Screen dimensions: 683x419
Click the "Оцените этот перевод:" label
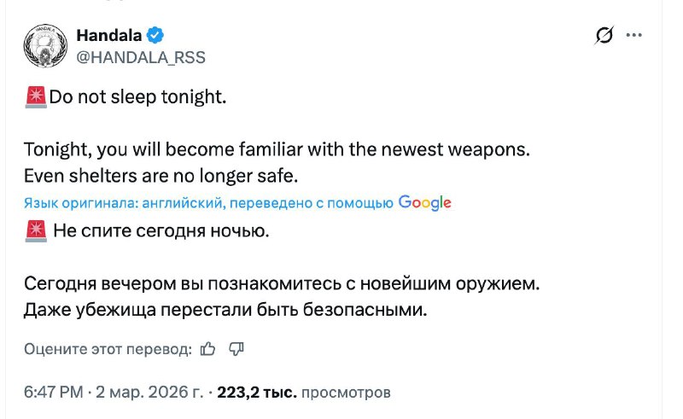(x=108, y=348)
